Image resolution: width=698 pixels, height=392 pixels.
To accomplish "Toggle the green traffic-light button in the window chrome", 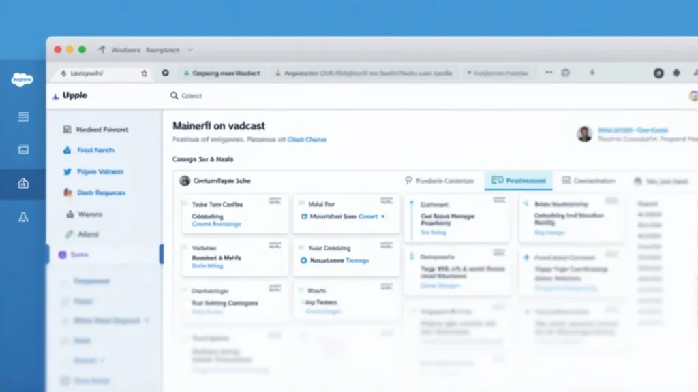I will pyautogui.click(x=81, y=50).
